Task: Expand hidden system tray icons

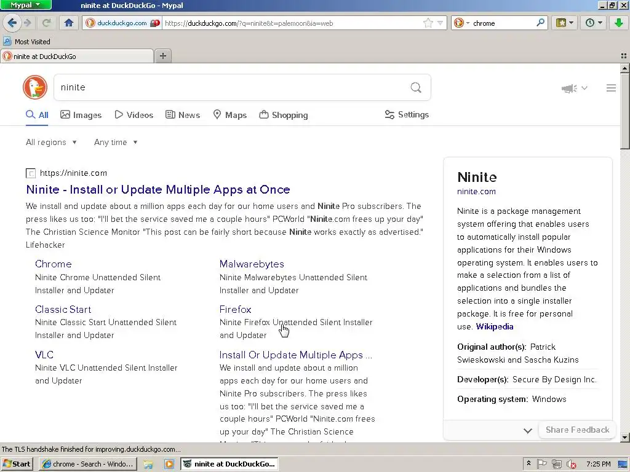Action: pos(528,463)
